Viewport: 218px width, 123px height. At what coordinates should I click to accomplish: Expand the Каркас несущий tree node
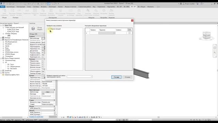pos(48,29)
